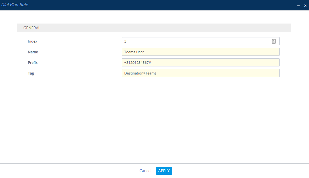Click the empty blue title bar area
Image resolution: width=309 pixels, height=178 pixels.
coord(162,5)
